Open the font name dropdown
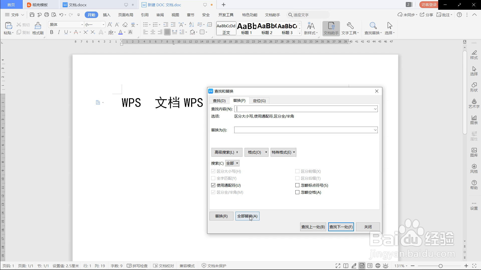Screen dimensions: 481x270 tap(82, 25)
